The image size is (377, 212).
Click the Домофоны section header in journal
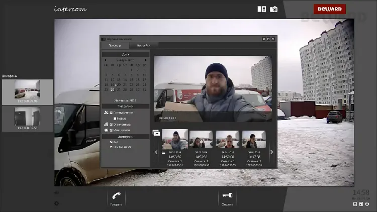126,137
